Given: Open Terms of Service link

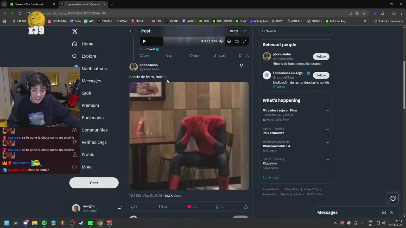Looking at the screenshot, I should (271, 189).
